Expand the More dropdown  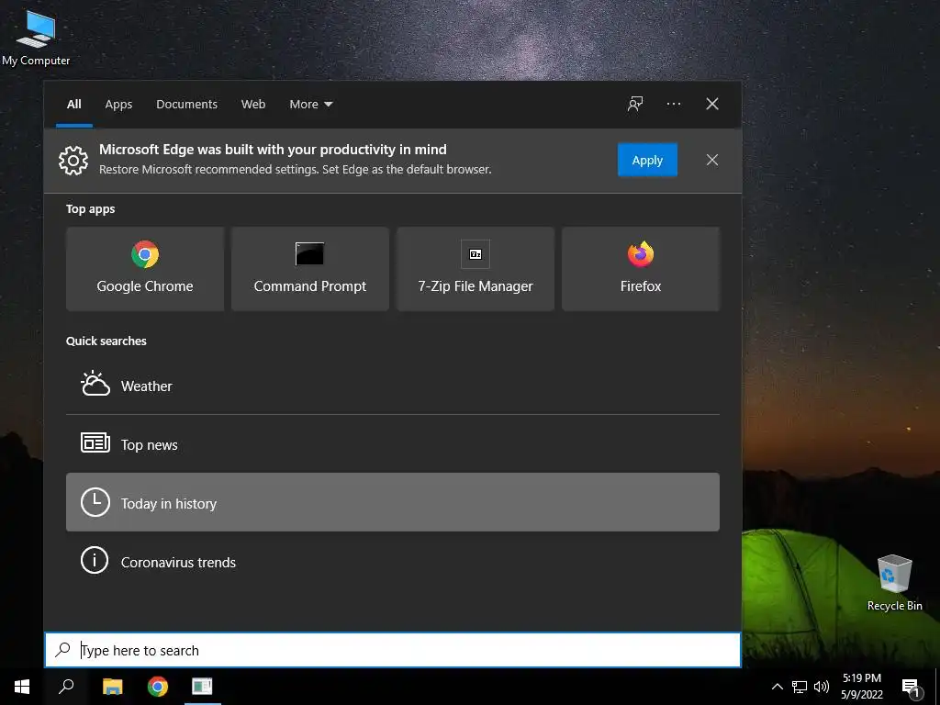click(310, 104)
